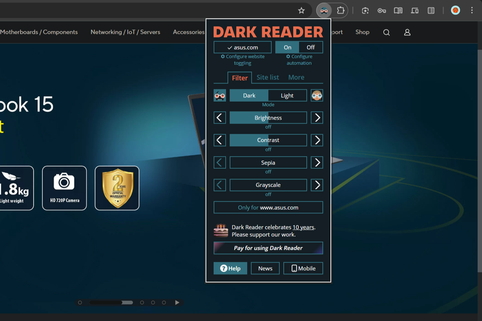Open the Chrome extensions puzzle icon
482x321 pixels.
[341, 11]
